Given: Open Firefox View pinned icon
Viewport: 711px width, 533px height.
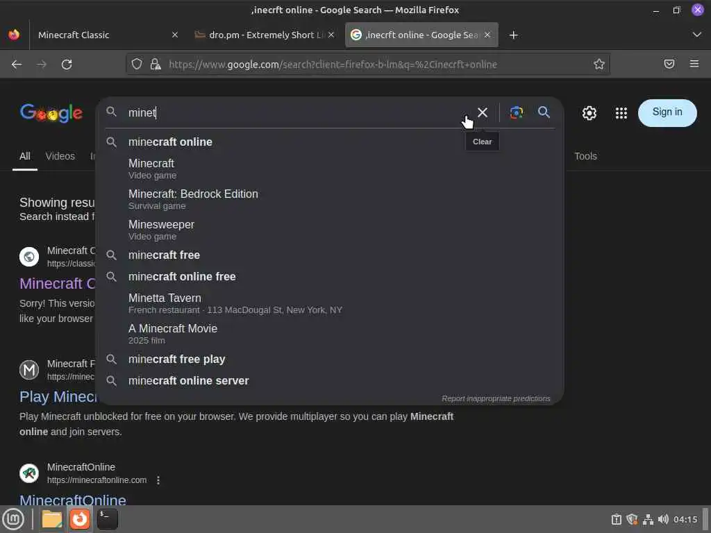Looking at the screenshot, I should tap(14, 35).
